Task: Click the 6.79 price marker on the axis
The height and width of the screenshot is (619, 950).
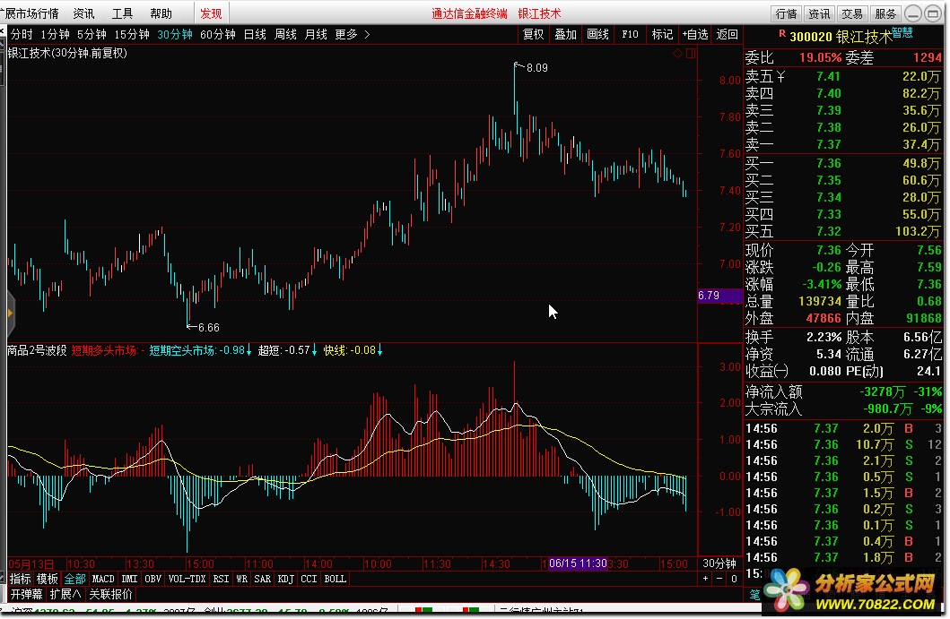Action: [x=719, y=296]
